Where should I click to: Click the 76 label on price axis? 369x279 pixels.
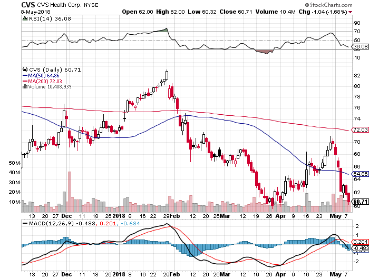(x=357, y=107)
